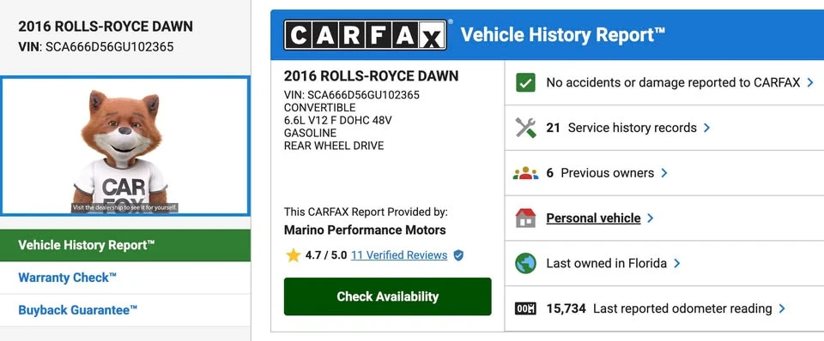Click 15,734 Last reported odometer reading
The image size is (824, 341).
point(659,308)
